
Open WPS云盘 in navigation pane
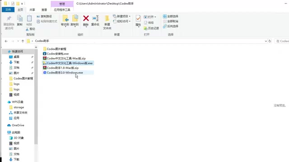click(x=18, y=102)
